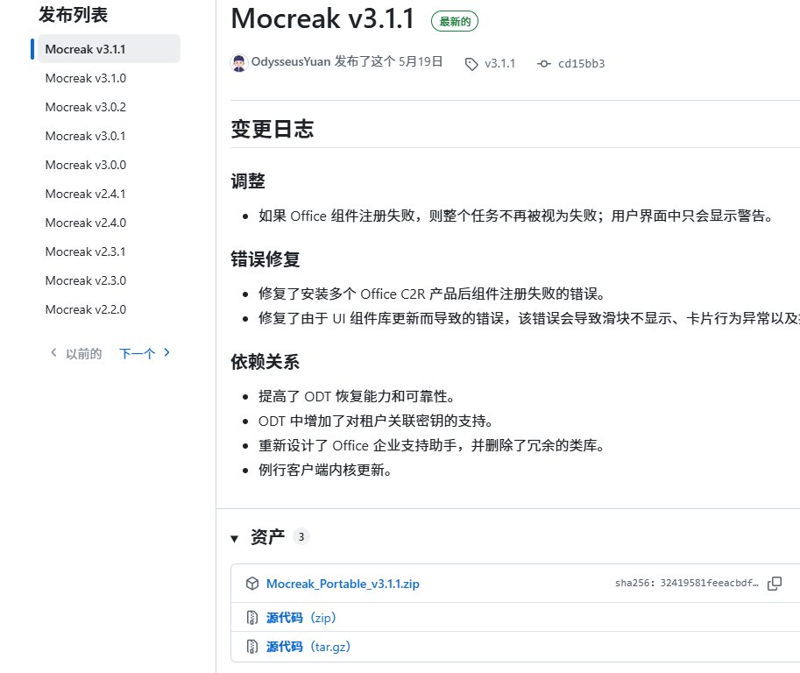Screen dimensions: 800x673
Task: Click the commit icon beside cd15bb3
Action: (544, 64)
